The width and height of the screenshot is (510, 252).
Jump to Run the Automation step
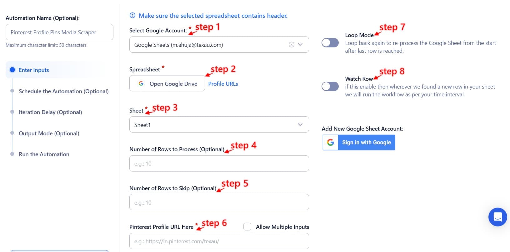coord(44,154)
